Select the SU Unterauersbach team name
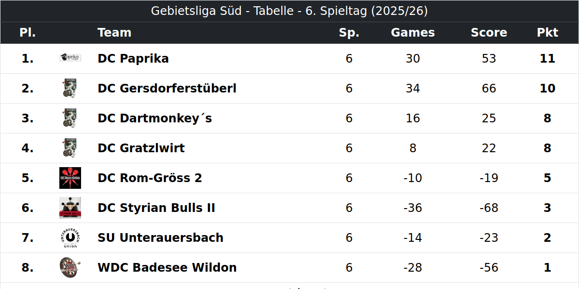Viewport: 579px width, 289px height. [x=160, y=238]
